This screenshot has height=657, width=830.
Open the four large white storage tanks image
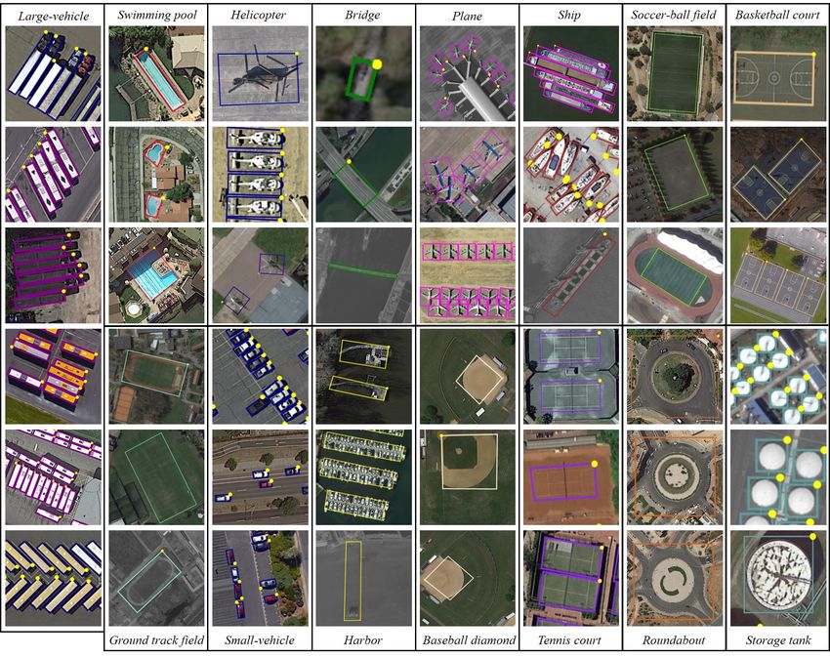(x=778, y=477)
